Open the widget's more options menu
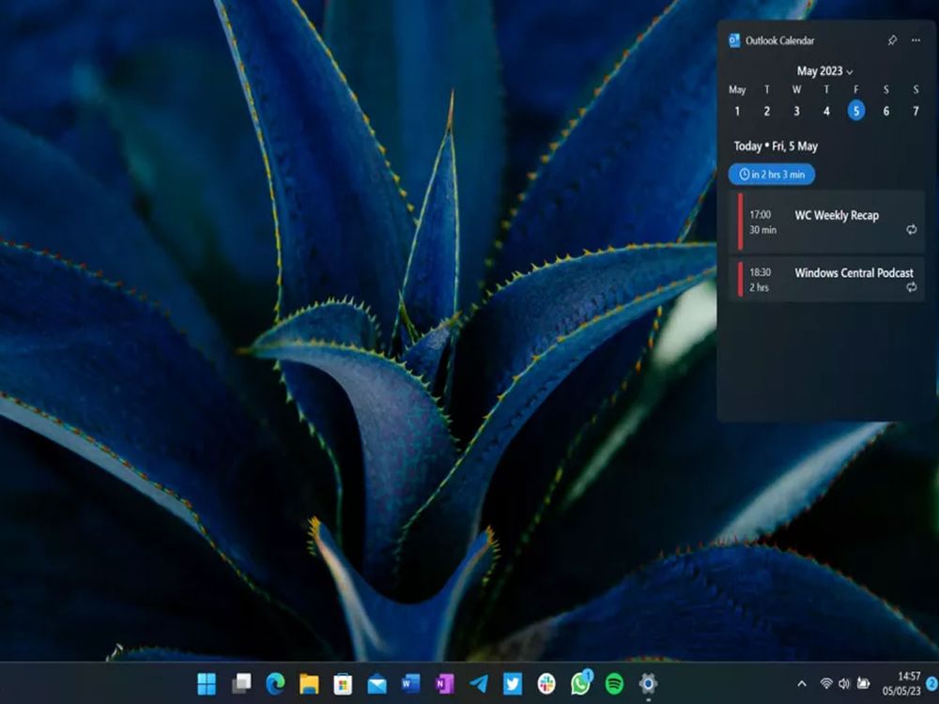 pos(916,40)
